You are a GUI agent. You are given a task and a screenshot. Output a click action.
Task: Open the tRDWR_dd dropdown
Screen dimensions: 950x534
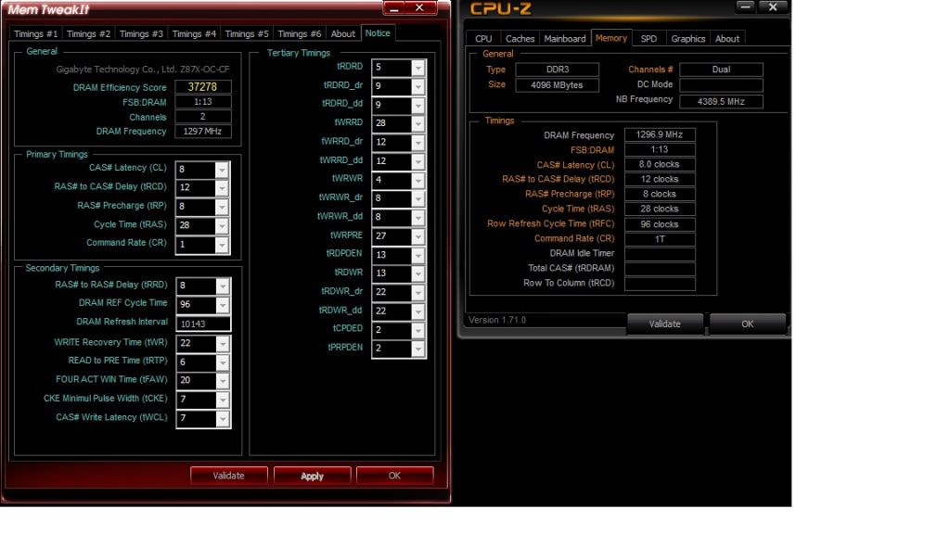tap(418, 311)
